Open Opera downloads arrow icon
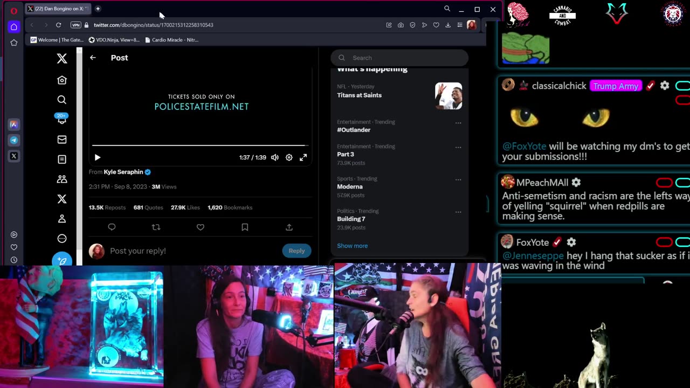 447,25
